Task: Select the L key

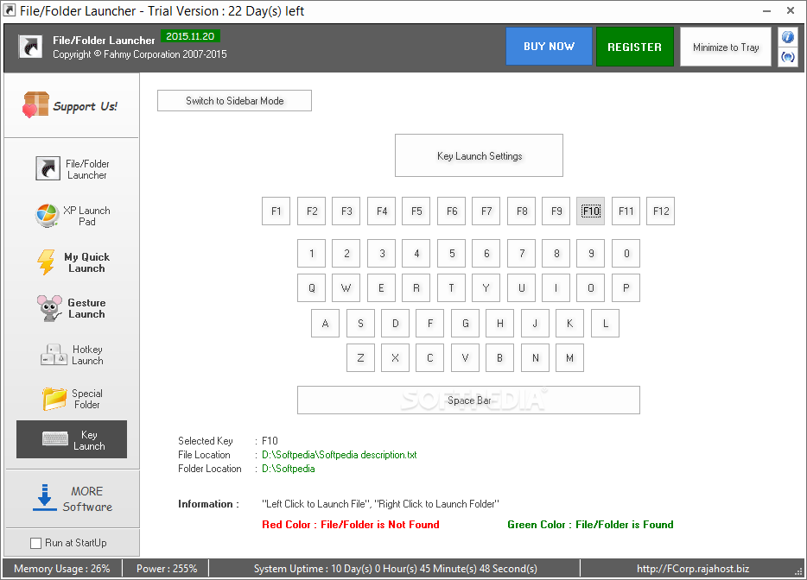Action: (x=605, y=324)
